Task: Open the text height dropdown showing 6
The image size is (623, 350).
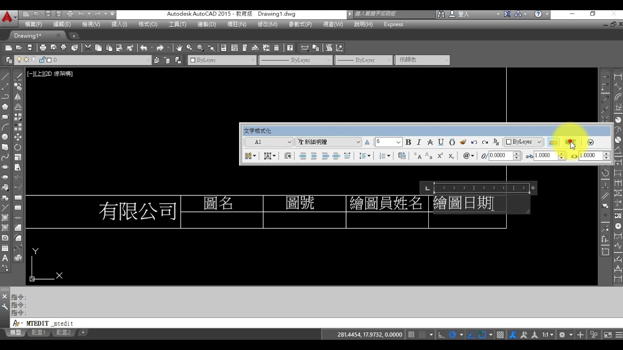Action: (x=388, y=142)
